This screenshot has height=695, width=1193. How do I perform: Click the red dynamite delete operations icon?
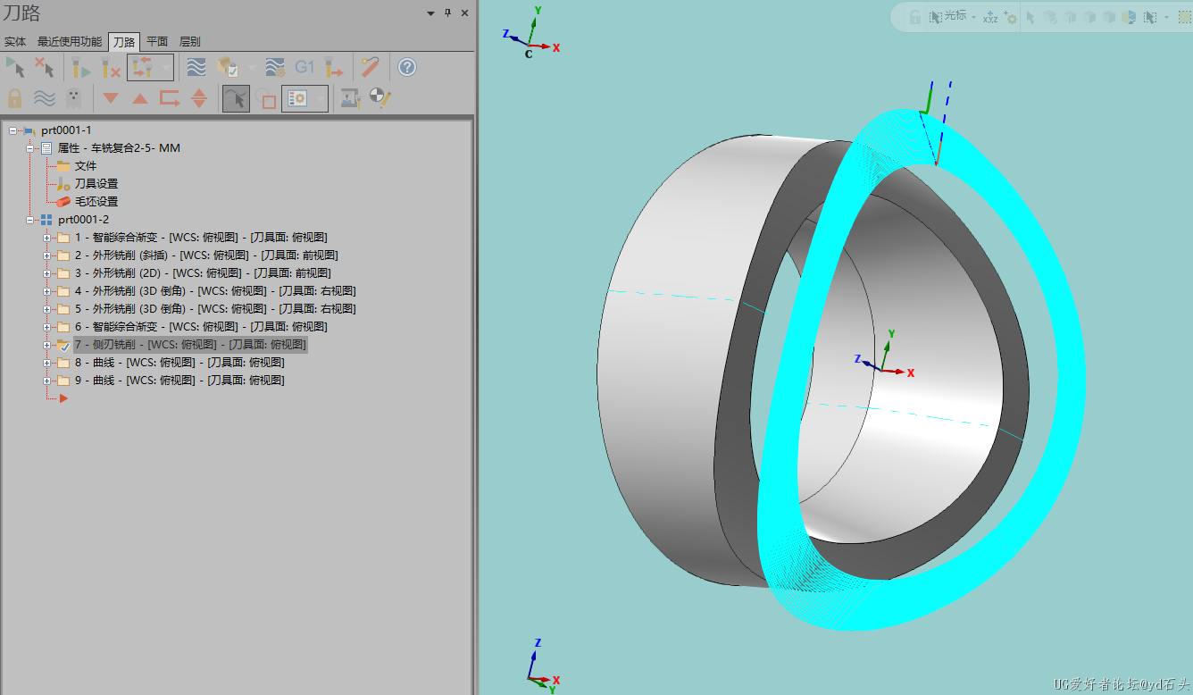click(x=371, y=67)
